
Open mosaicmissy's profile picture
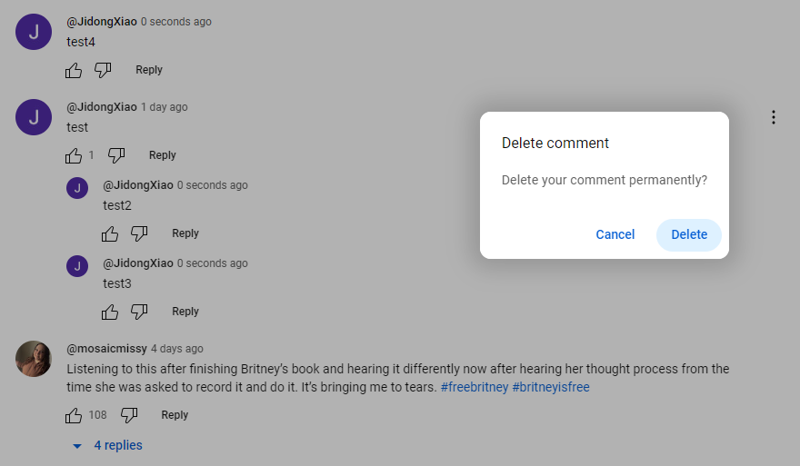(34, 359)
